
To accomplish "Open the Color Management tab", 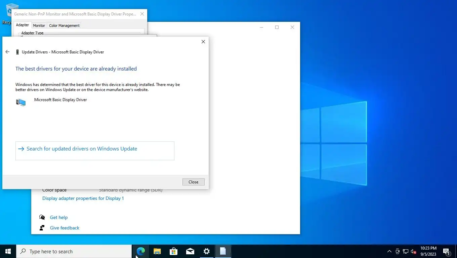I will click(x=64, y=26).
